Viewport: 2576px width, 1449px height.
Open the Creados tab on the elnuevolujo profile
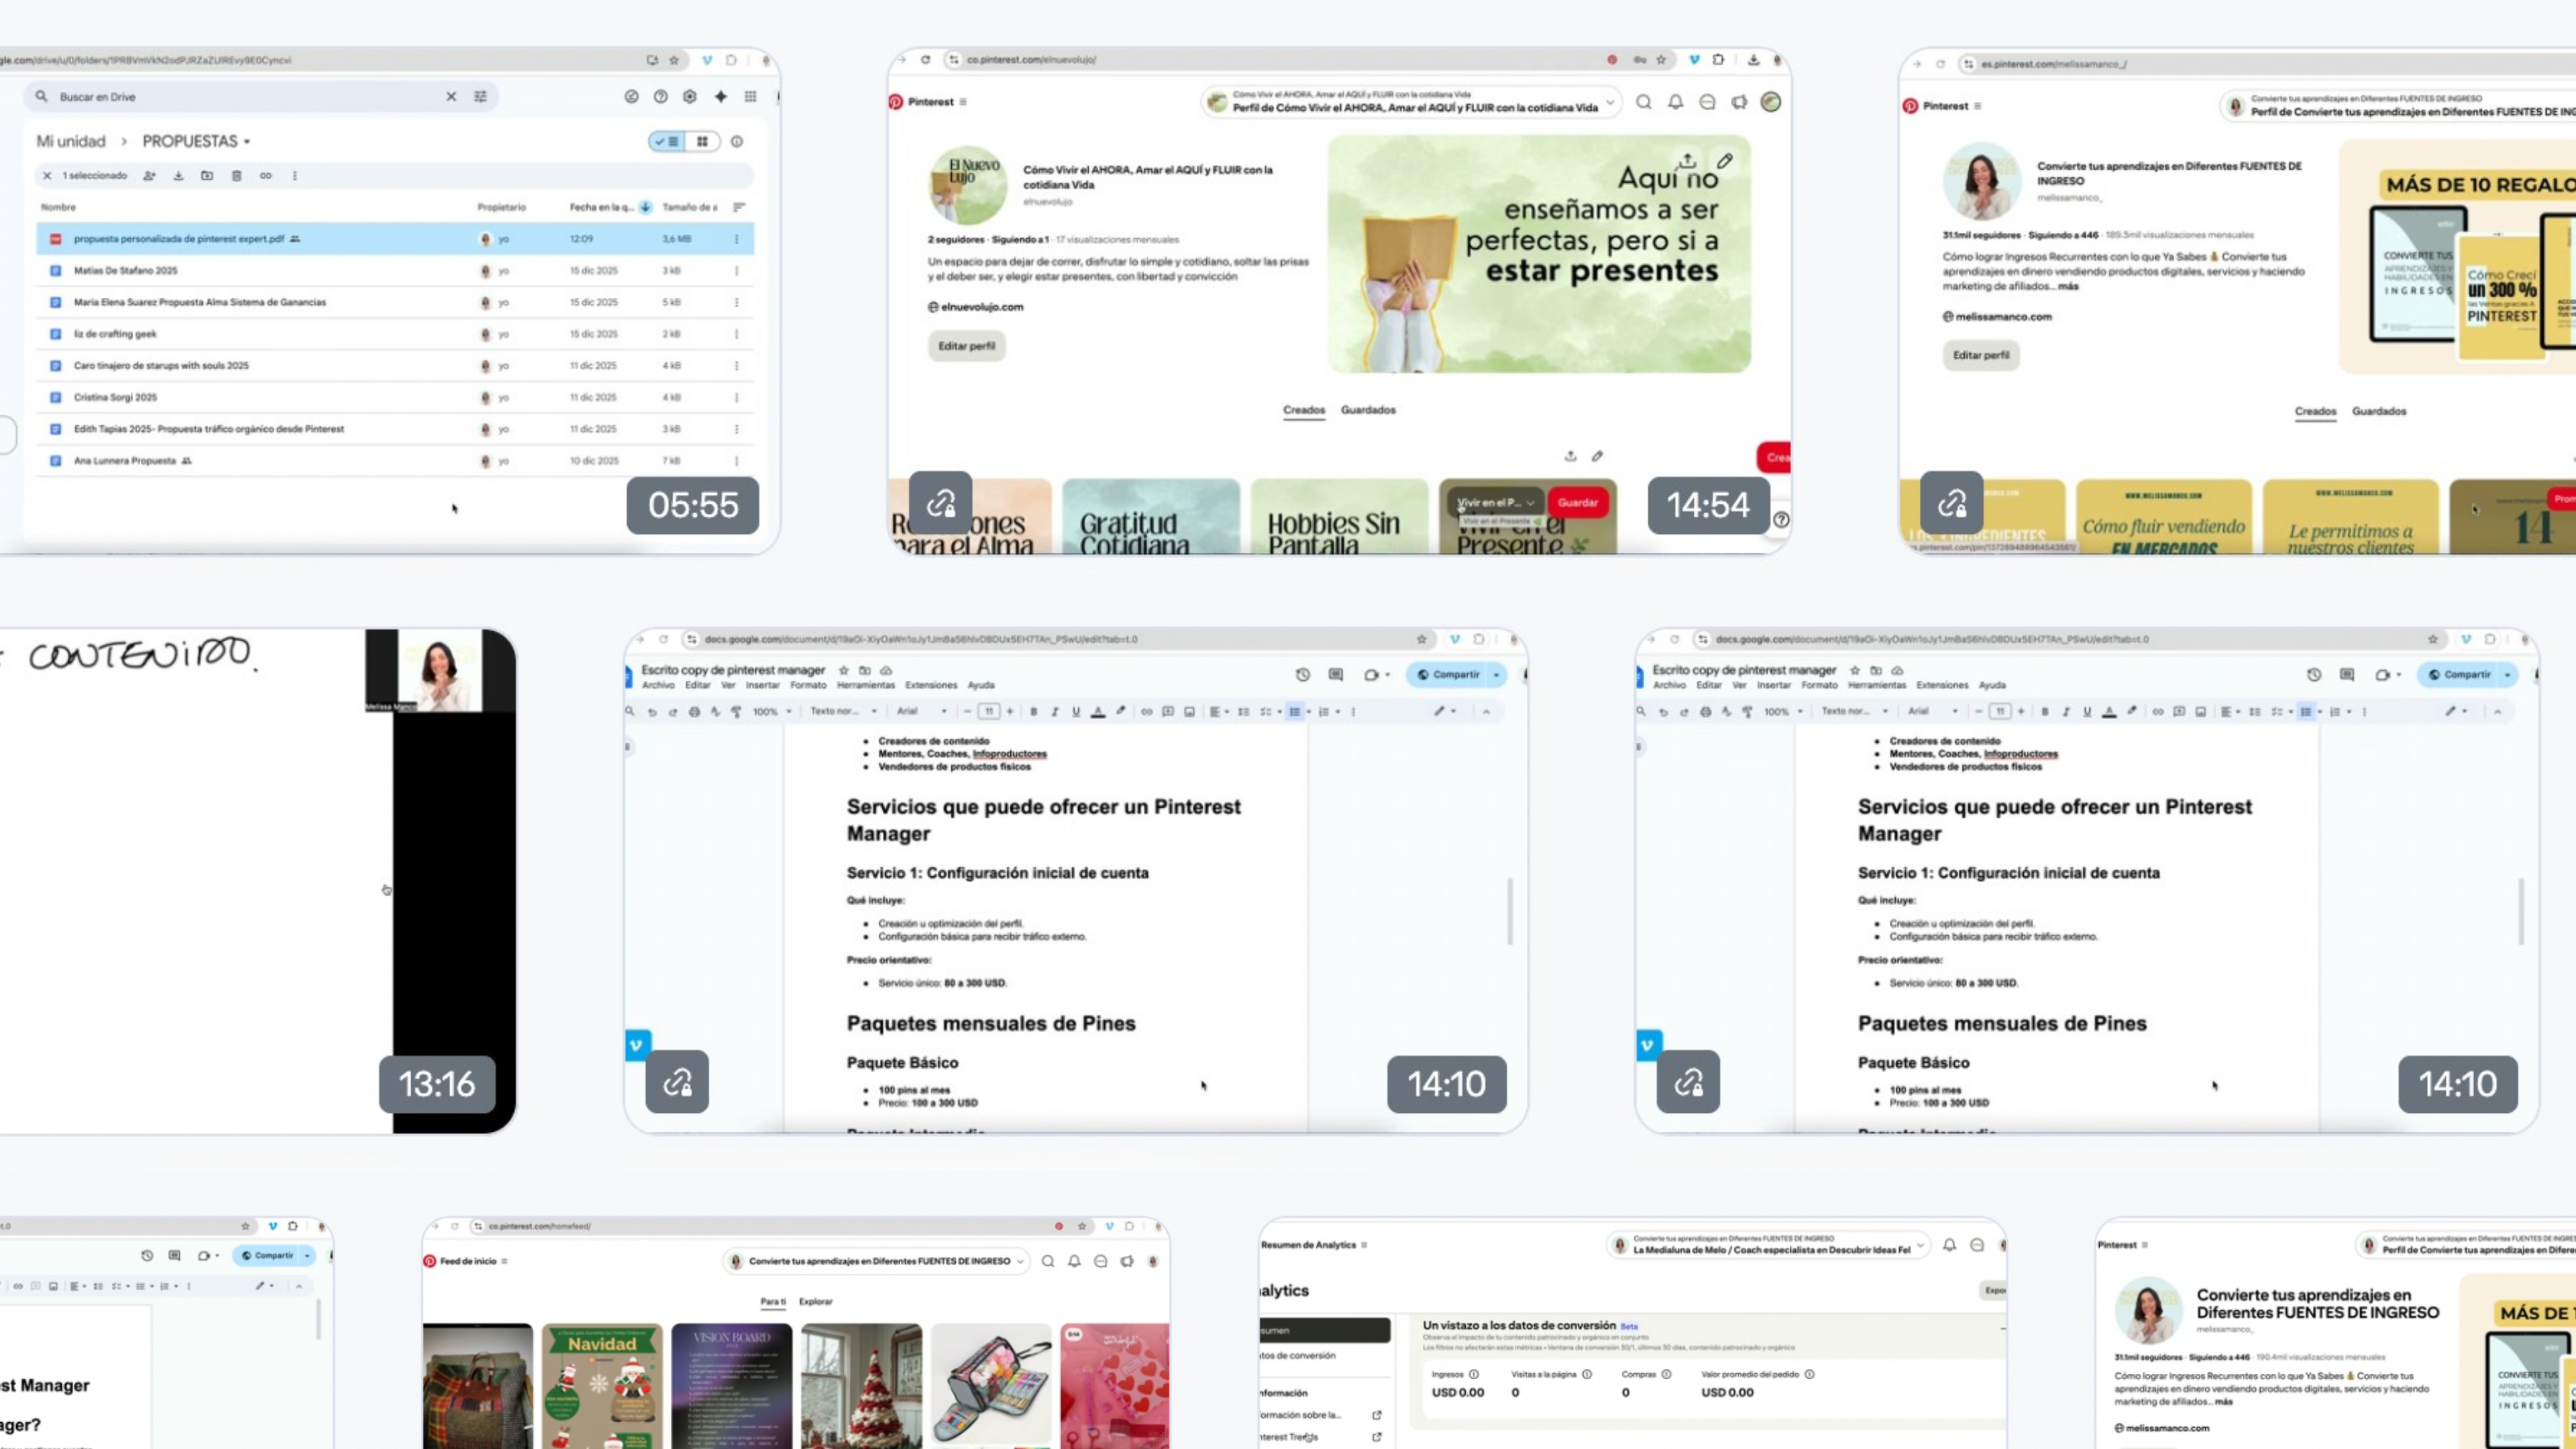[1304, 410]
